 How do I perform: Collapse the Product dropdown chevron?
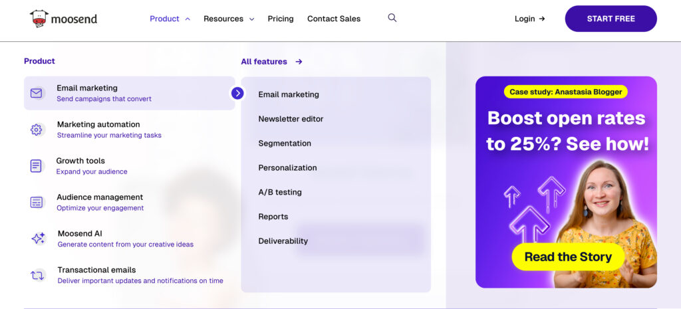click(x=188, y=19)
